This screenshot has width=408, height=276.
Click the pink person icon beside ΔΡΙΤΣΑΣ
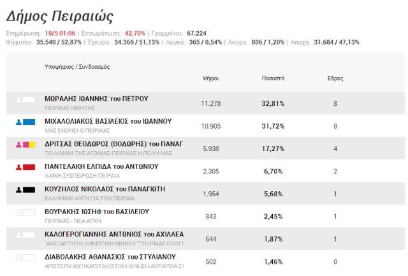[18, 144]
